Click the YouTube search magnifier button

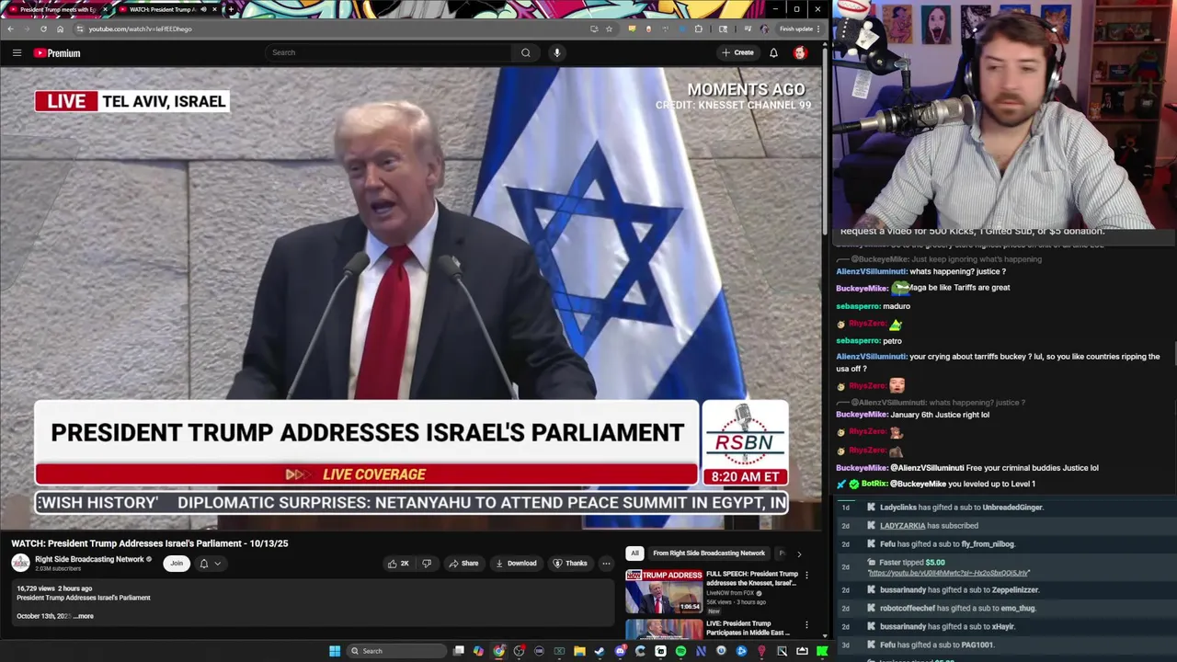pyautogui.click(x=525, y=52)
